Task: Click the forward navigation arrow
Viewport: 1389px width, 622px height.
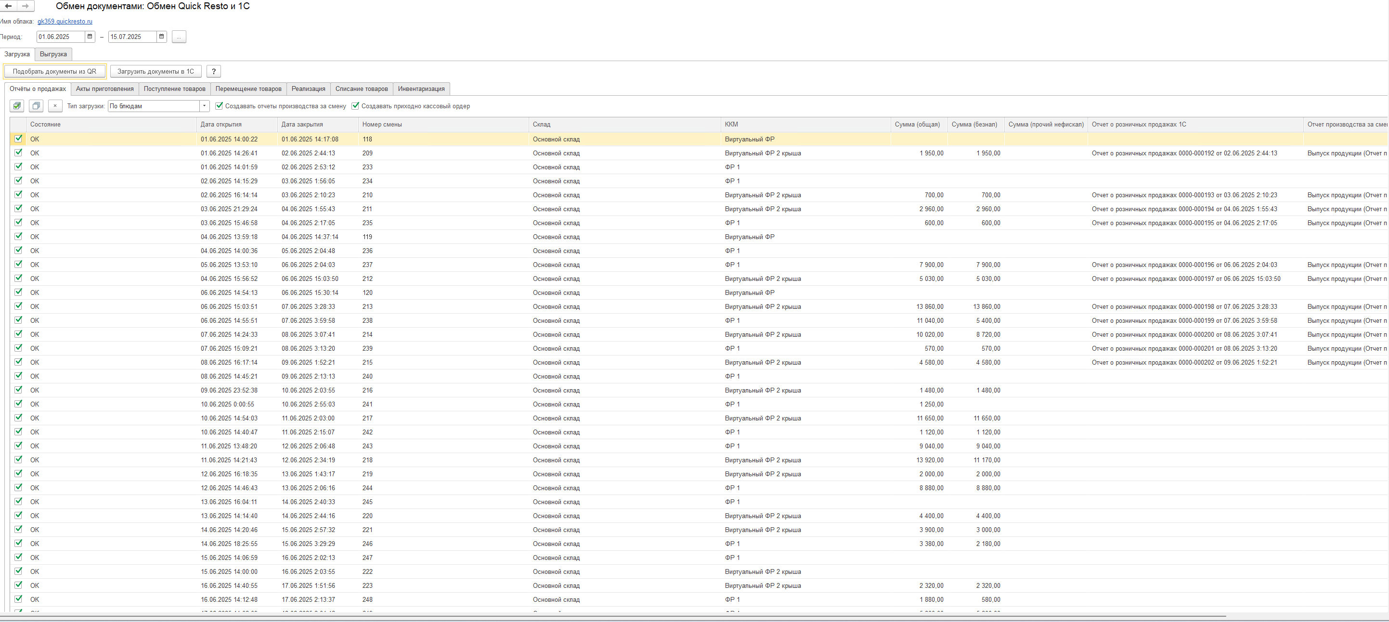Action: click(26, 6)
